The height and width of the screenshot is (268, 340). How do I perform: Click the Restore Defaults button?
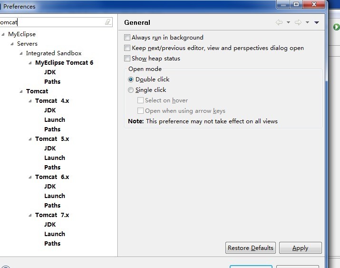coord(251,248)
